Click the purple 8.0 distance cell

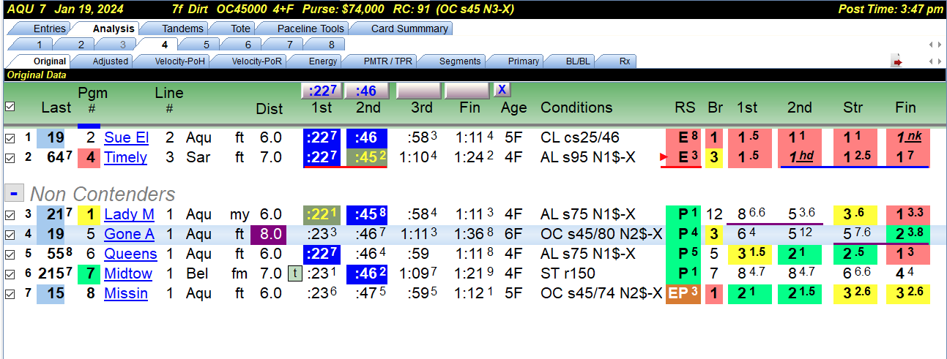270,234
